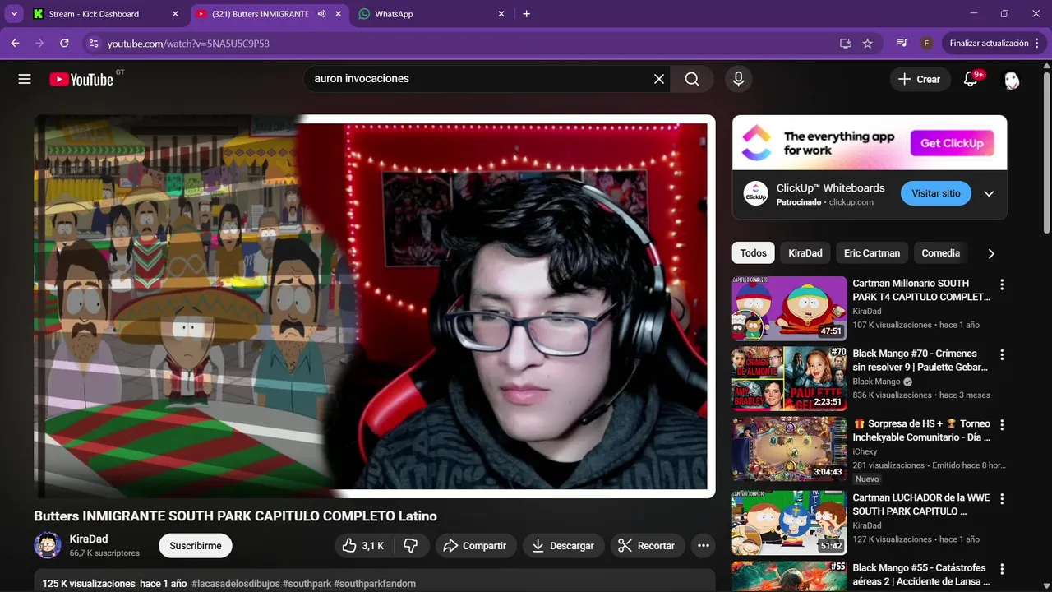Click Recortar to clip video
The width and height of the screenshot is (1052, 592).
(x=646, y=546)
